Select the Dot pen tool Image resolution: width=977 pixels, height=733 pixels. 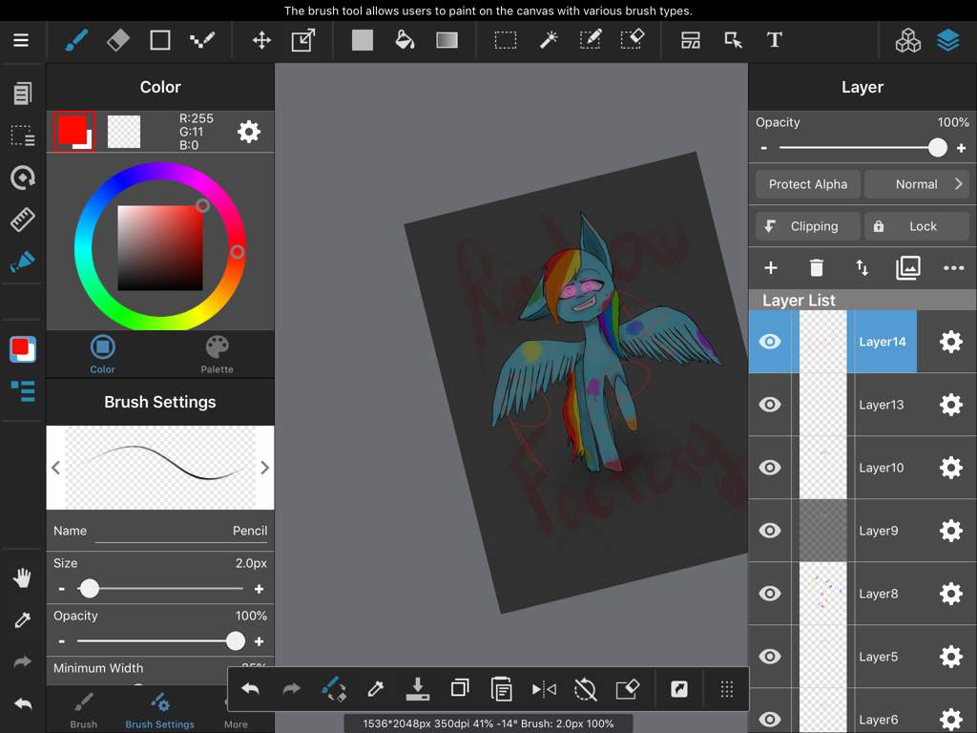(x=202, y=40)
